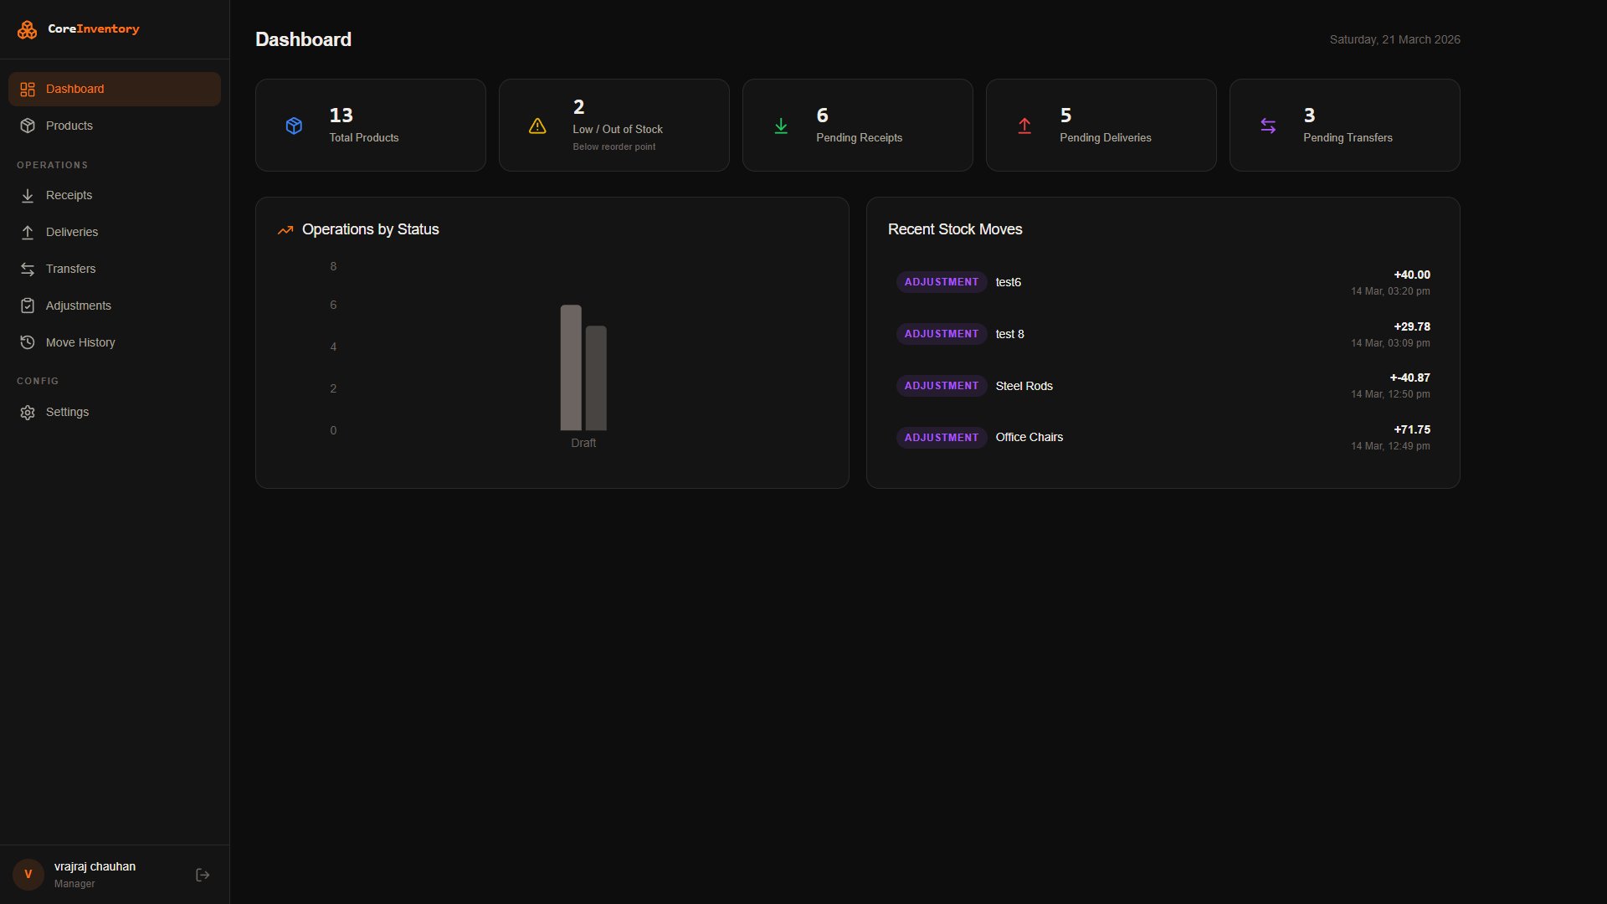The width and height of the screenshot is (1607, 904).
Task: Click the green Pending Receipts arrow icon
Action: coord(781,126)
